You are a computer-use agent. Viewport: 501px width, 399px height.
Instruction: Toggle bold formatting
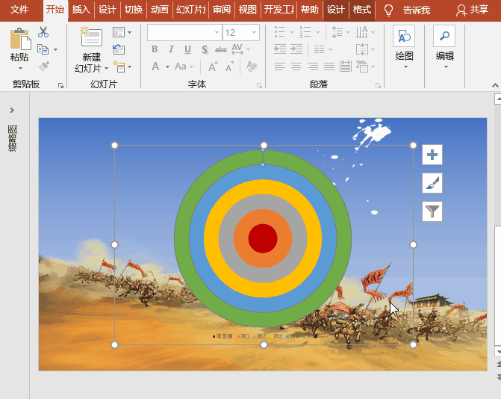click(155, 49)
